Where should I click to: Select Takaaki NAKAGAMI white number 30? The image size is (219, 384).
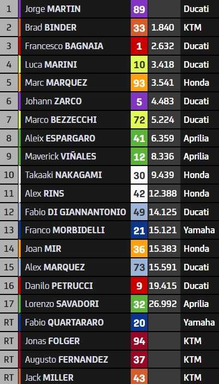point(139,175)
